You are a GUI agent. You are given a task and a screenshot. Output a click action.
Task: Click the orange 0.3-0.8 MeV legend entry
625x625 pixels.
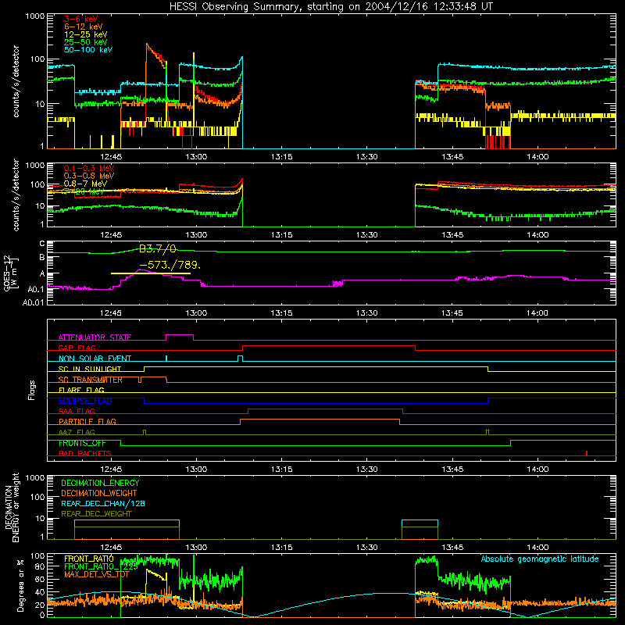point(89,176)
